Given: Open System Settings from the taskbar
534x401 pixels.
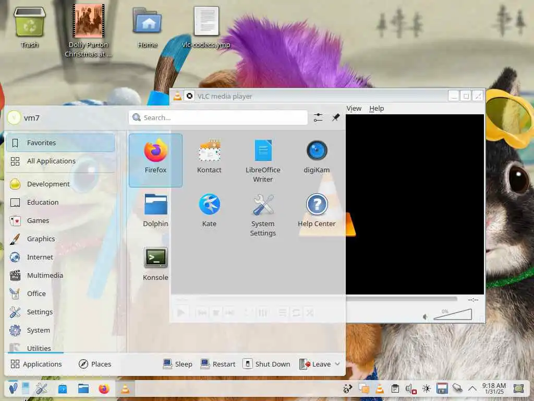Looking at the screenshot, I should tap(42, 388).
